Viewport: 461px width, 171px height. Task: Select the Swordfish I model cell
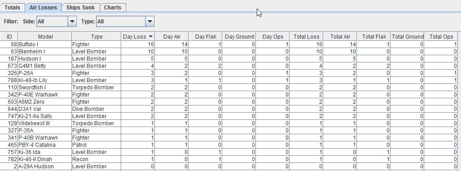(45, 87)
